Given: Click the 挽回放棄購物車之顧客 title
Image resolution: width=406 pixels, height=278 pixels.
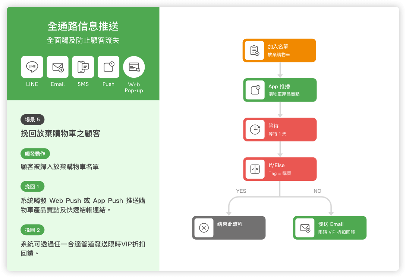Looking at the screenshot, I should (x=60, y=134).
